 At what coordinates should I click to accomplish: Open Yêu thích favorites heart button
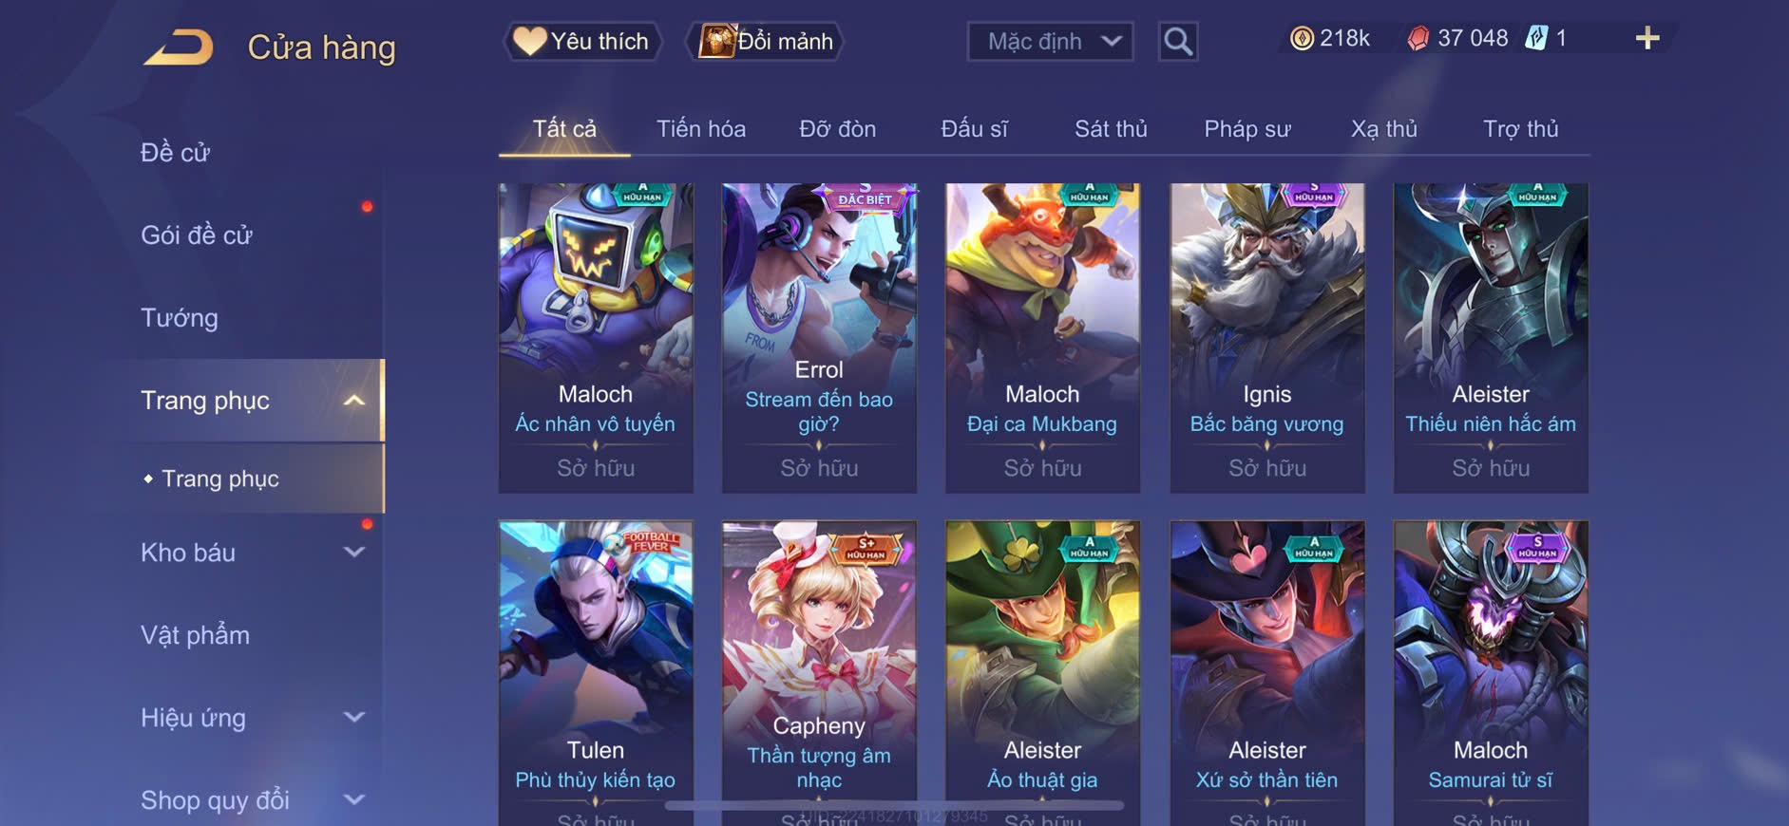point(580,41)
